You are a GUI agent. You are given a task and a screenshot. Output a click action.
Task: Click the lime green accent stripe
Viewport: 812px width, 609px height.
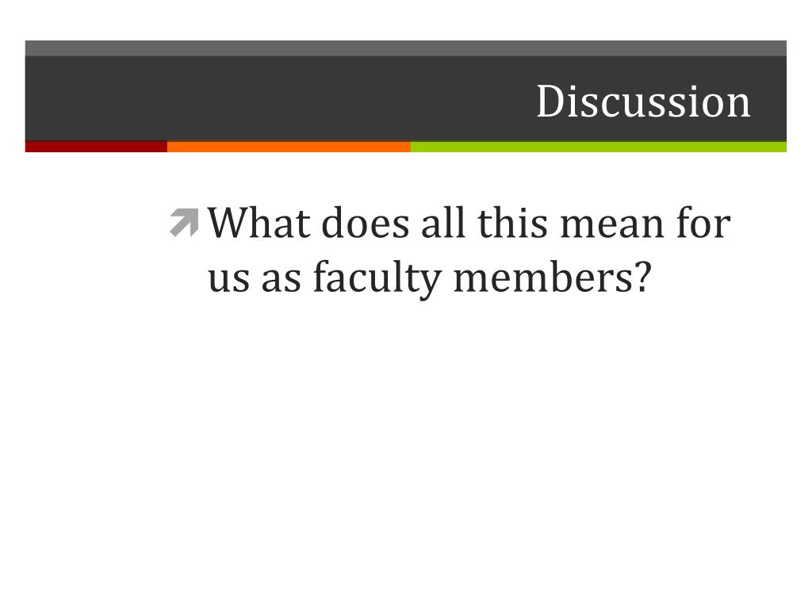599,147
